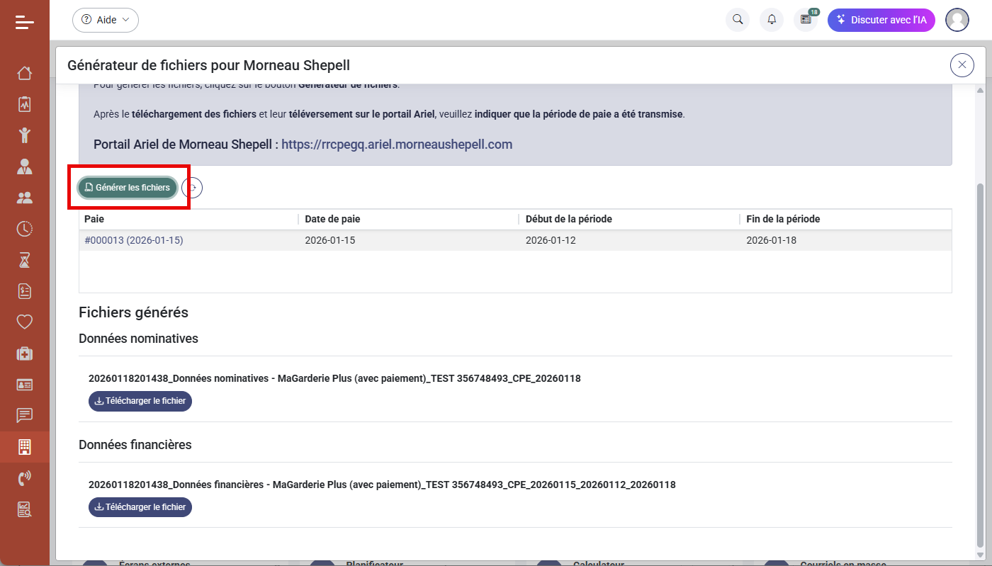Viewport: 992px width, 566px height.
Task: Select the home icon in the sidebar
Action: coord(24,73)
